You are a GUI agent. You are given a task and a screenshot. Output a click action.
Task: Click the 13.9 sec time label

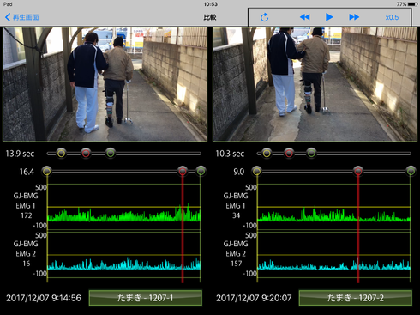tap(20, 154)
